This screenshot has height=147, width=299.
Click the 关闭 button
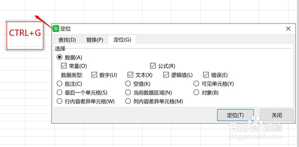point(277,115)
